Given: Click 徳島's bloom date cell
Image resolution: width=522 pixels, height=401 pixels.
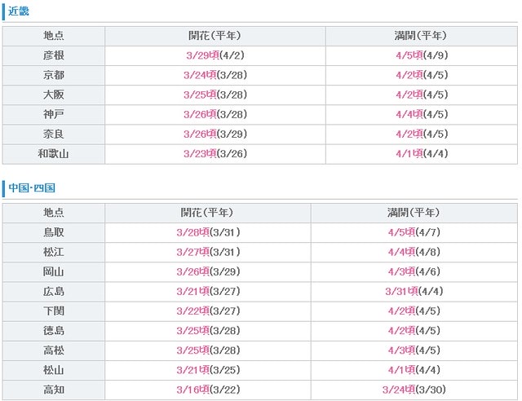Looking at the screenshot, I should click(x=207, y=330).
